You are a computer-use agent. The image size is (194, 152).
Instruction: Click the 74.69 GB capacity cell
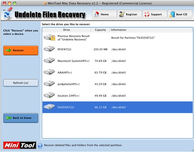coord(101,61)
